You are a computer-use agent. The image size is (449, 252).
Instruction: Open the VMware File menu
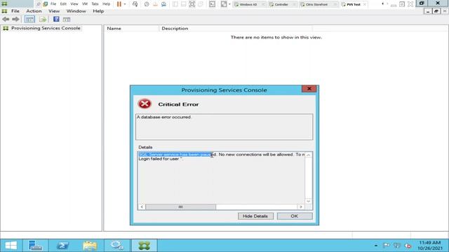(53, 4)
